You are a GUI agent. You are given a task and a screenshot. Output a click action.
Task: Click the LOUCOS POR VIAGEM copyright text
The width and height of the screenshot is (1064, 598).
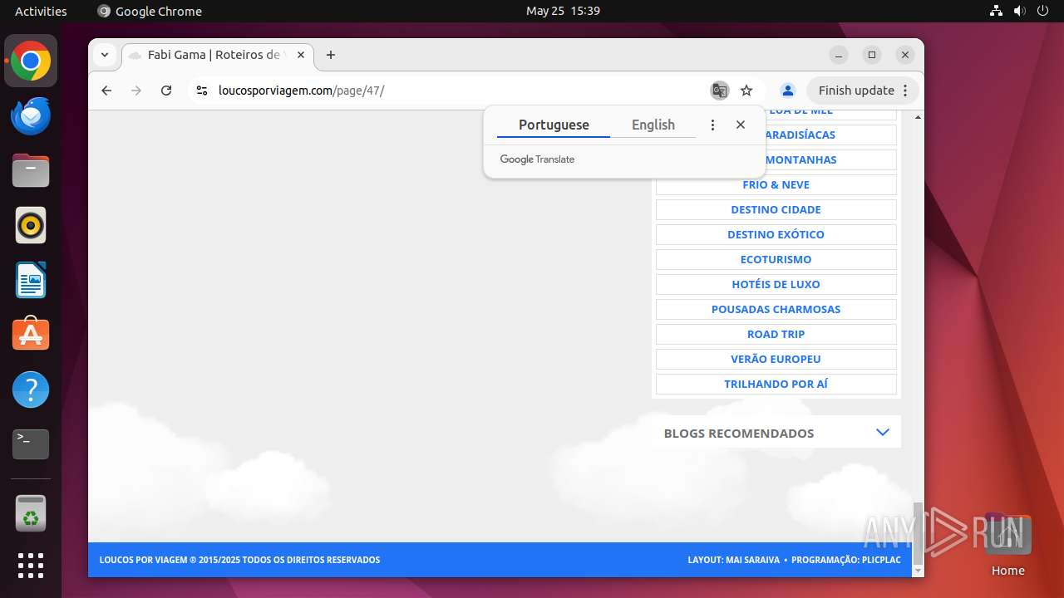239,560
